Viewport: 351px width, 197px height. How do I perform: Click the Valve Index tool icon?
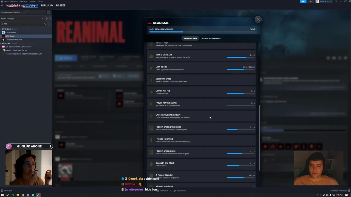tap(3, 47)
